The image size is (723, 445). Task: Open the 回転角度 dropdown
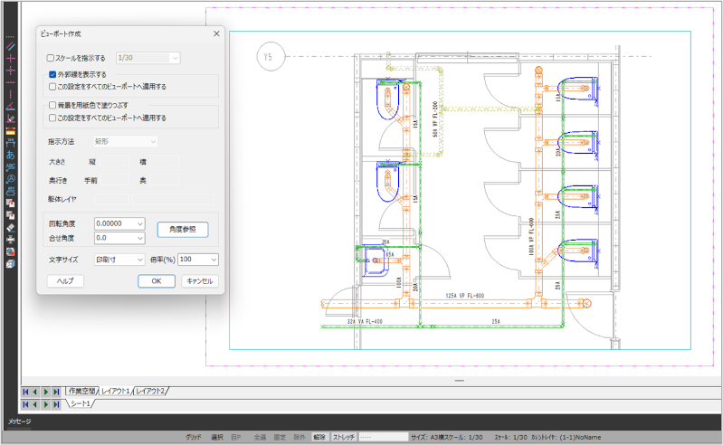pyautogui.click(x=138, y=223)
